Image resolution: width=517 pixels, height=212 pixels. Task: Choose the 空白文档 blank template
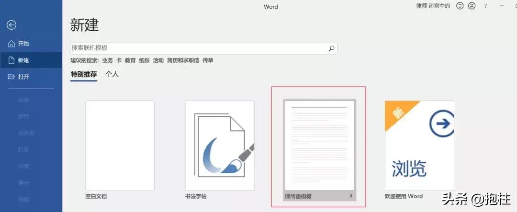click(x=120, y=145)
